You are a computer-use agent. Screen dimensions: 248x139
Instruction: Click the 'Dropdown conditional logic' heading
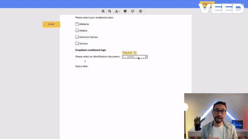(x=91, y=50)
